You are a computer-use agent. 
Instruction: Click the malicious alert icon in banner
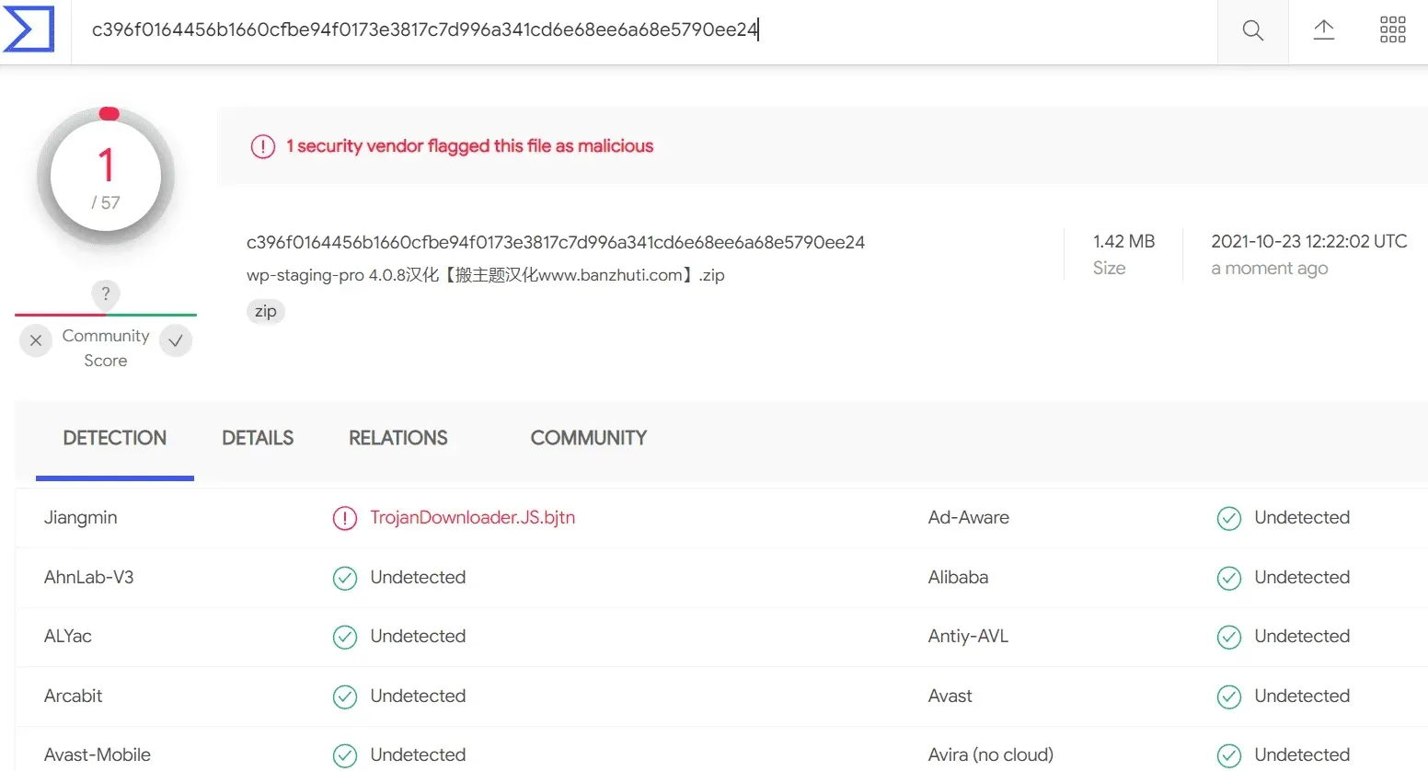[x=263, y=146]
